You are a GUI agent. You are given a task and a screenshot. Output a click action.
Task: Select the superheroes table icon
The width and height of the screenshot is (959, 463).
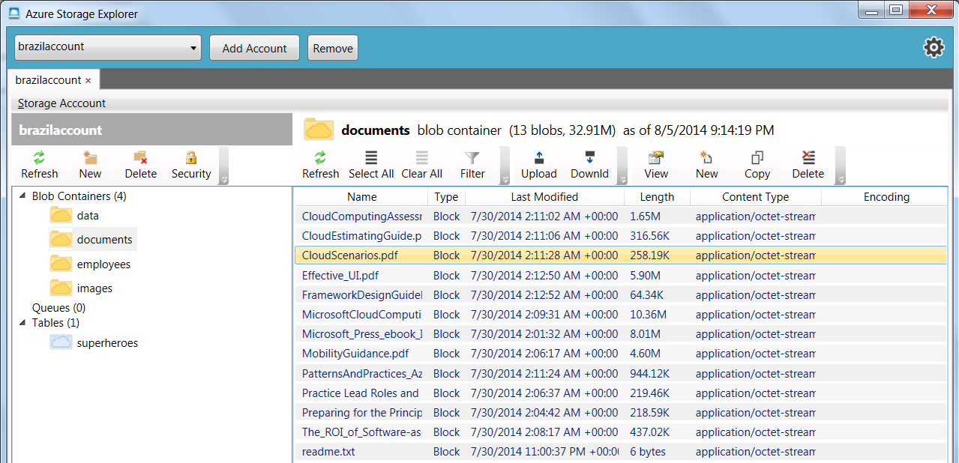pyautogui.click(x=61, y=342)
